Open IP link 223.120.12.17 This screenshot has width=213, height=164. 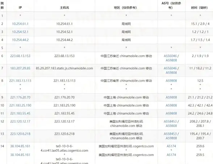pyautogui.click(x=20, y=121)
